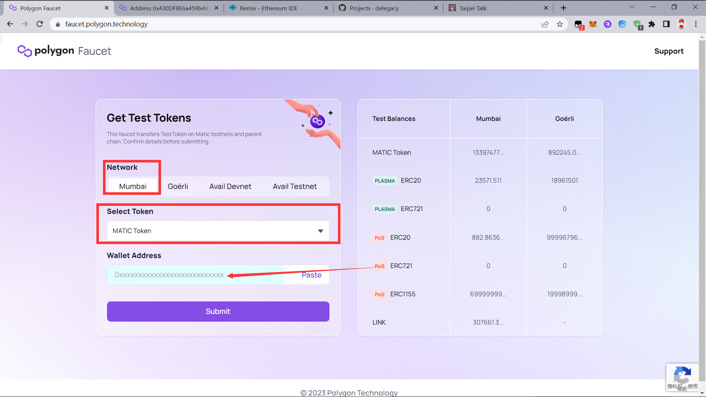The height and width of the screenshot is (397, 706).
Task: Open the tab search chevron in the title bar
Action: pyautogui.click(x=632, y=7)
